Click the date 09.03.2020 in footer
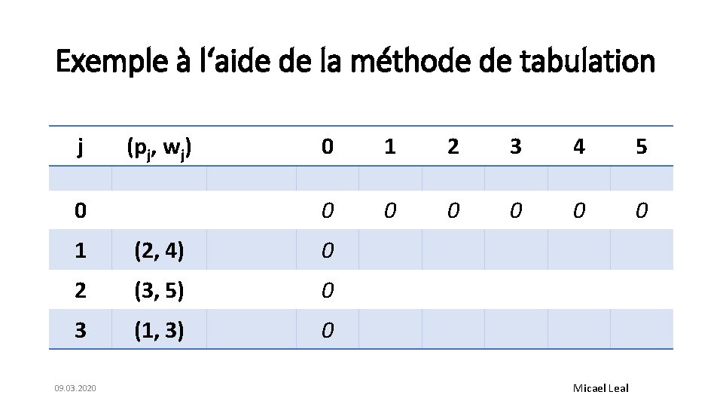This screenshot has width=723, height=407. point(75,388)
